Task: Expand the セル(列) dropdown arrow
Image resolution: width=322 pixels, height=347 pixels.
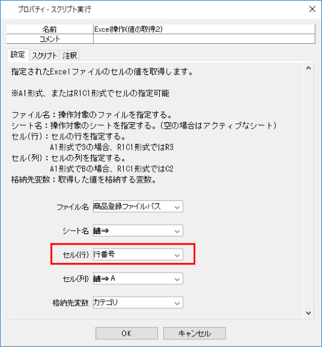Action: coord(177,279)
